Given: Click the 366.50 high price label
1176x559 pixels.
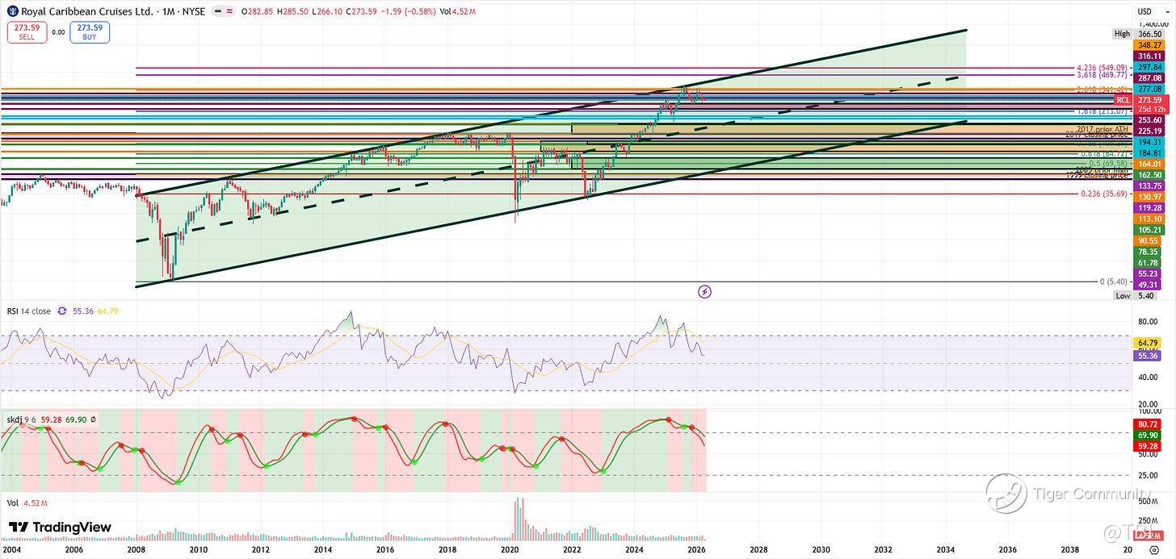Looking at the screenshot, I should pos(1149,34).
